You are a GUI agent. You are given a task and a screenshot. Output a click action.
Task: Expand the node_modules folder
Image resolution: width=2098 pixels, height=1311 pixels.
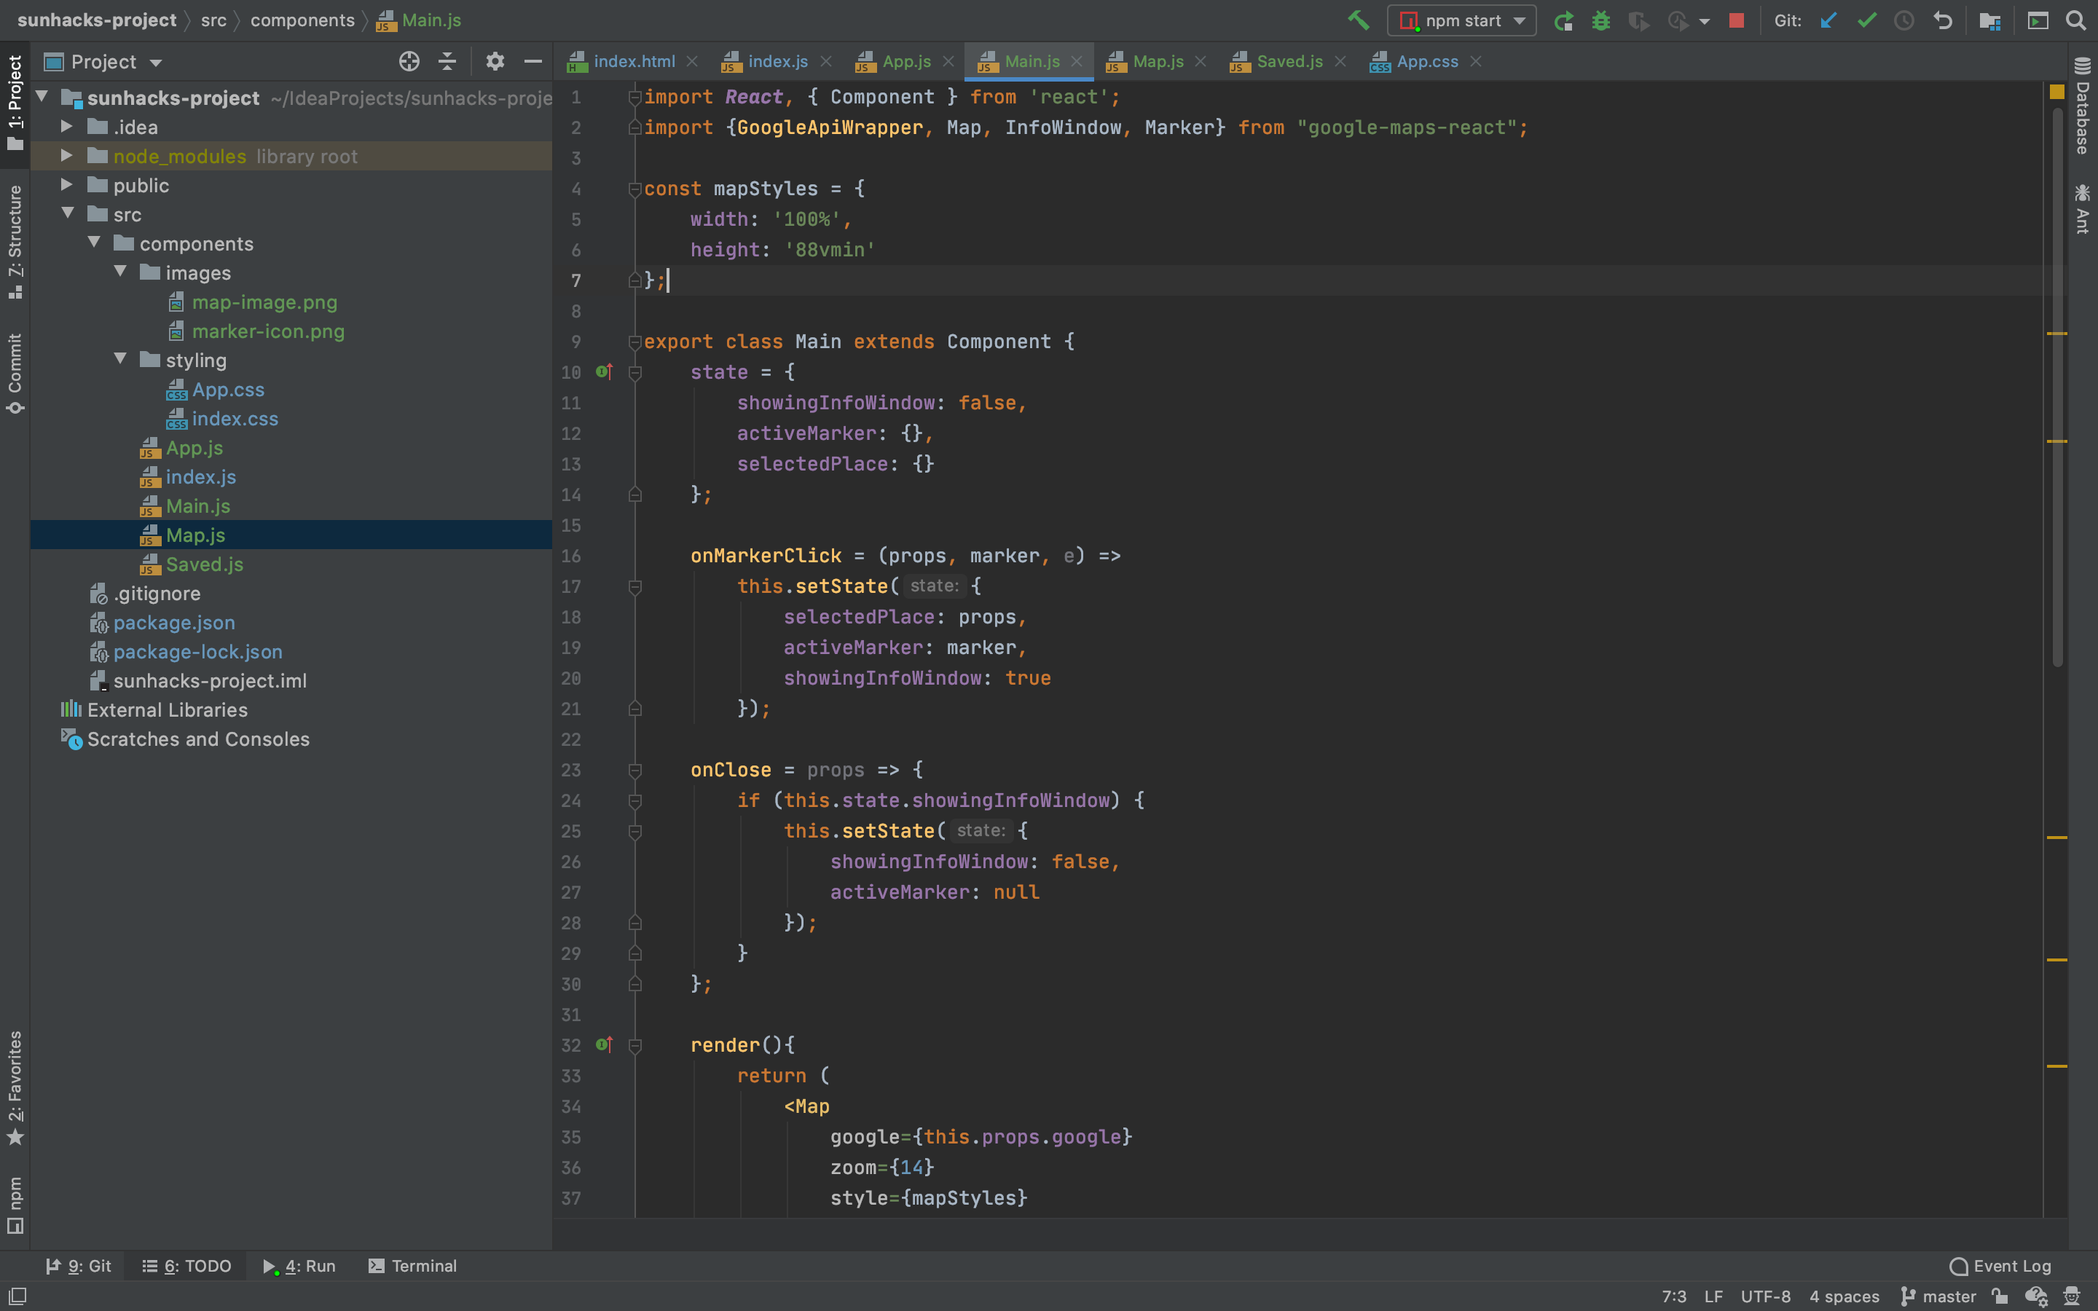point(67,156)
